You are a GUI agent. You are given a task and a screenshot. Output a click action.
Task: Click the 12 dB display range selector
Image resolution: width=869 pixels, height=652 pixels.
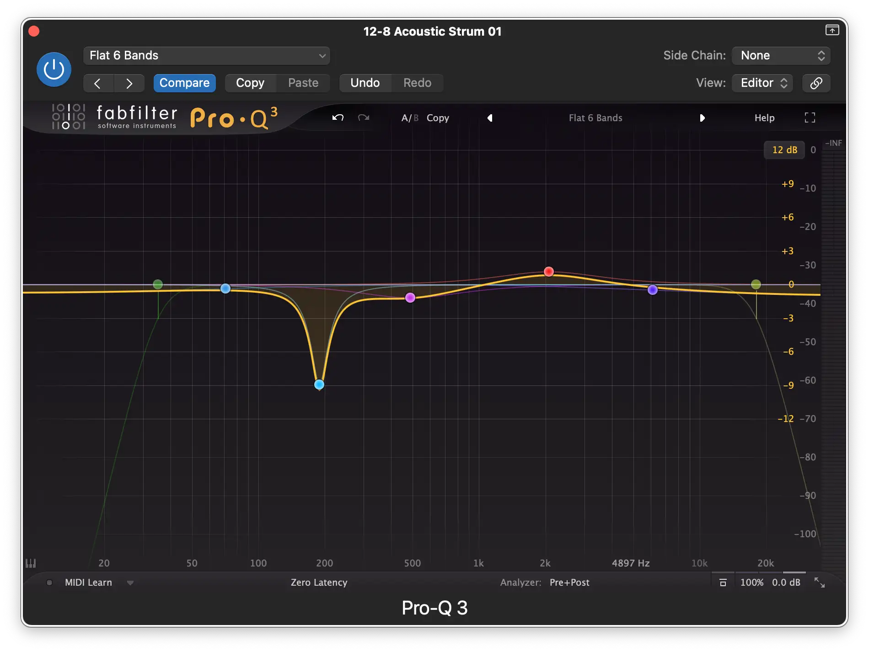click(x=784, y=150)
